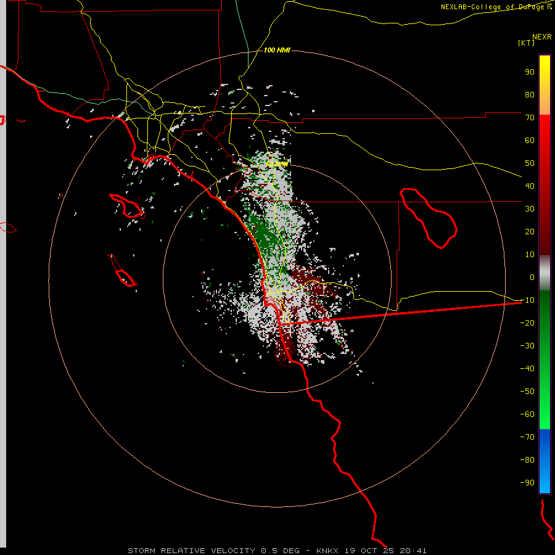Screen dimensions: 555x555
Task: Click the NEXR label above the color scale
Action: tap(542, 37)
